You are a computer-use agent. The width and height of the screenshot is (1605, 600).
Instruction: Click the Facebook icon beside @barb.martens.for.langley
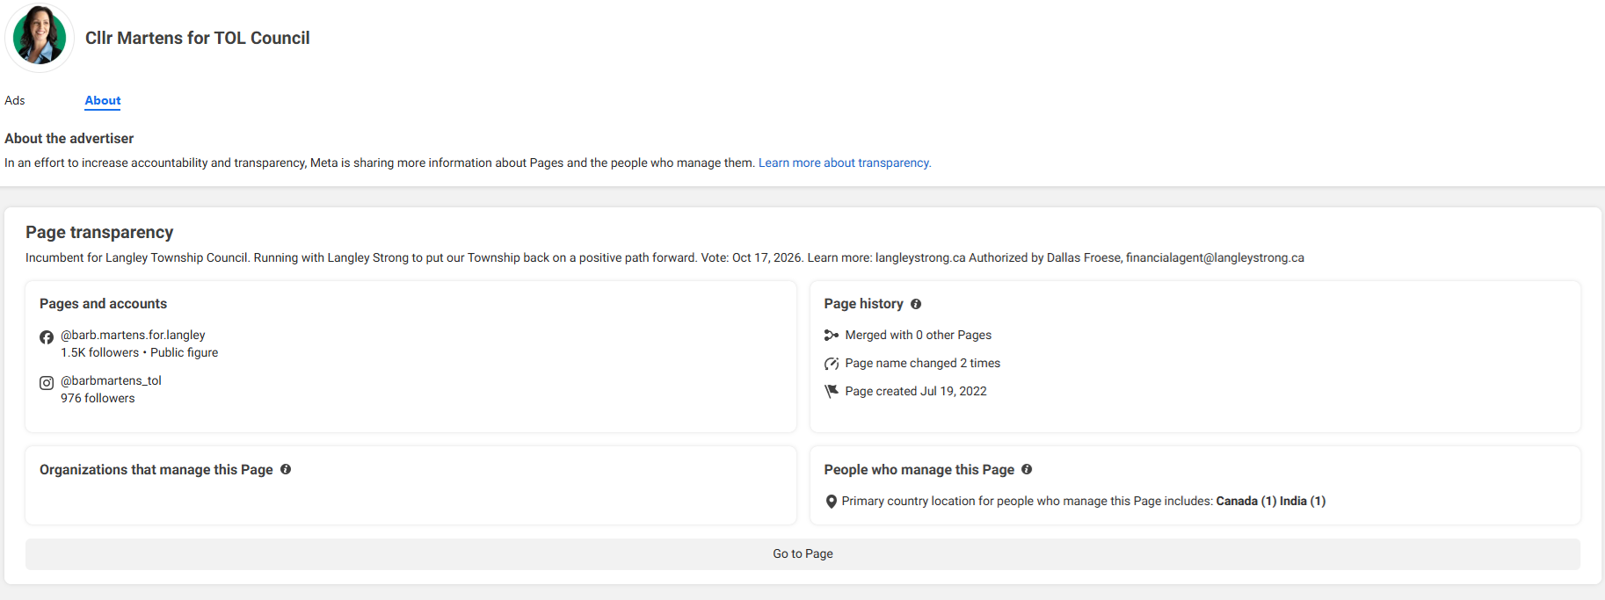pyautogui.click(x=47, y=337)
